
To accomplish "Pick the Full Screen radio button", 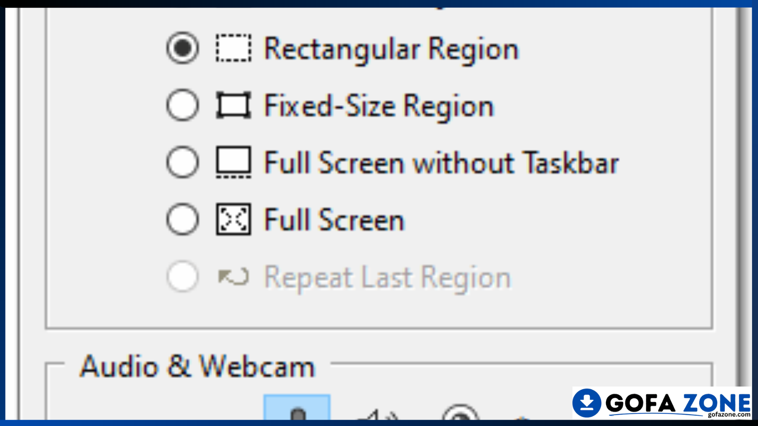I will tap(182, 219).
